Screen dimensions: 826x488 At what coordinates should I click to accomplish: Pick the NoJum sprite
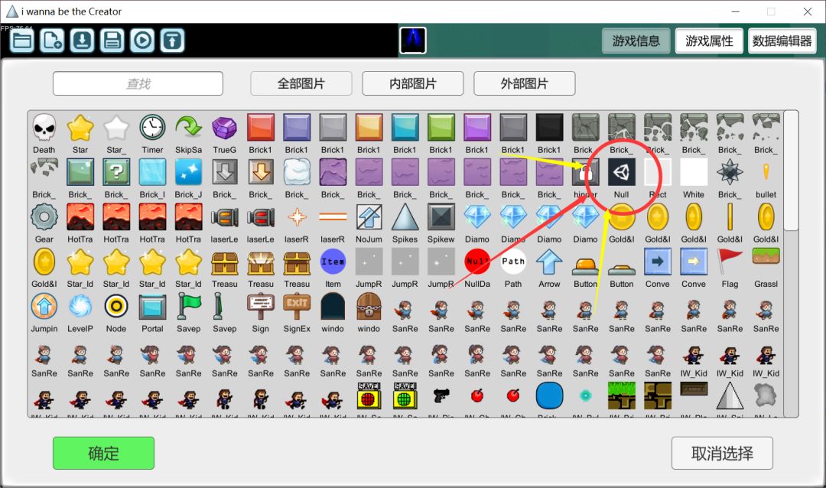(x=369, y=217)
